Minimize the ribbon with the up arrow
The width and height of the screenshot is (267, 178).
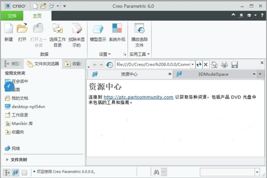[x=233, y=15]
